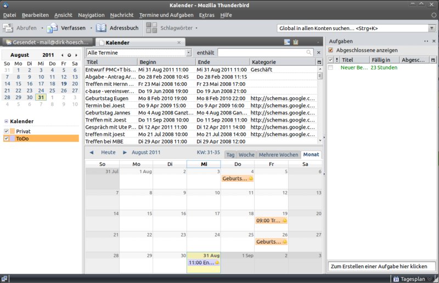Click the Tagesplan calendar icon

click(396, 279)
